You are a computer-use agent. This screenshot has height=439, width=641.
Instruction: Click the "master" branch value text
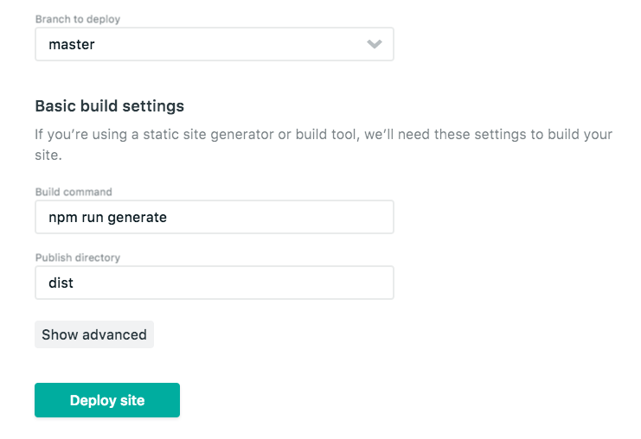72,45
